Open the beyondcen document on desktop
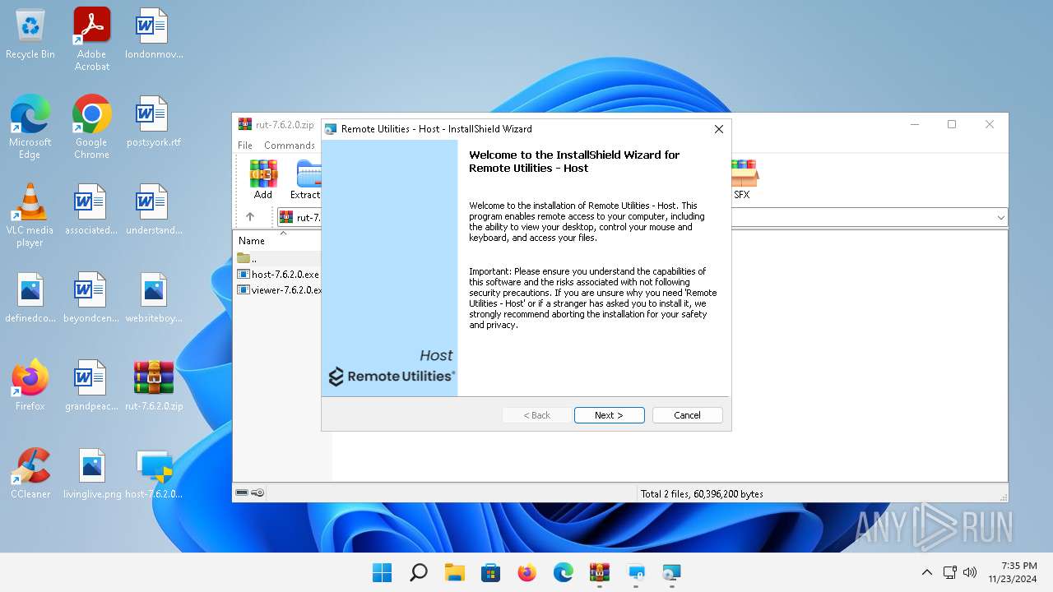Screen dimensions: 1053x592 92,298
